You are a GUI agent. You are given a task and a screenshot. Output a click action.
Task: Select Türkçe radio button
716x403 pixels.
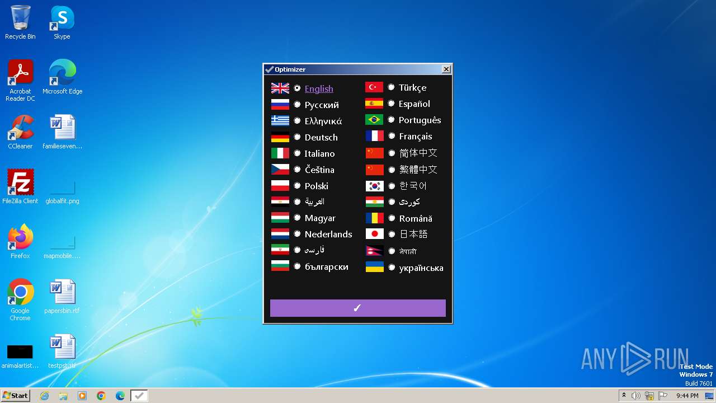[392, 87]
